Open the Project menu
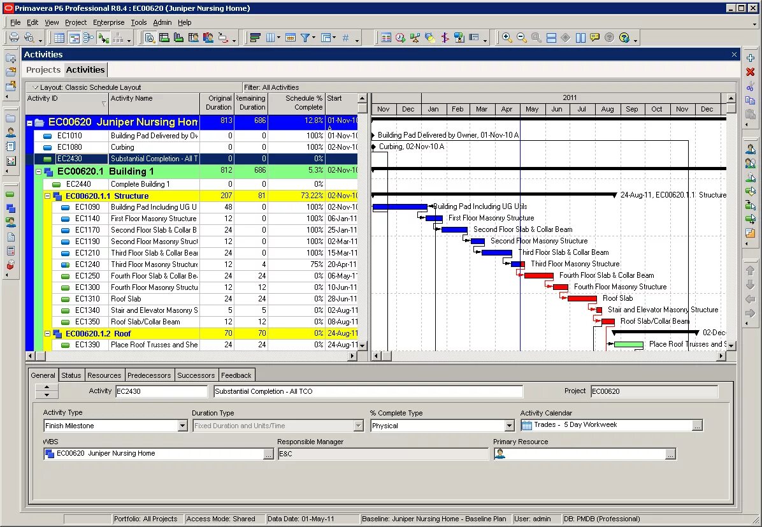 [76, 22]
